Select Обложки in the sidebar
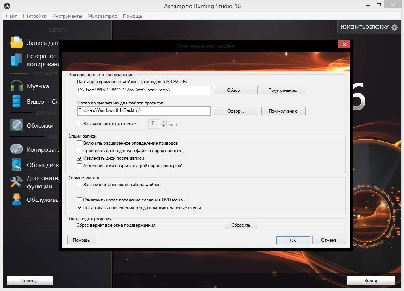This screenshot has height=291, width=404. pyautogui.click(x=40, y=125)
